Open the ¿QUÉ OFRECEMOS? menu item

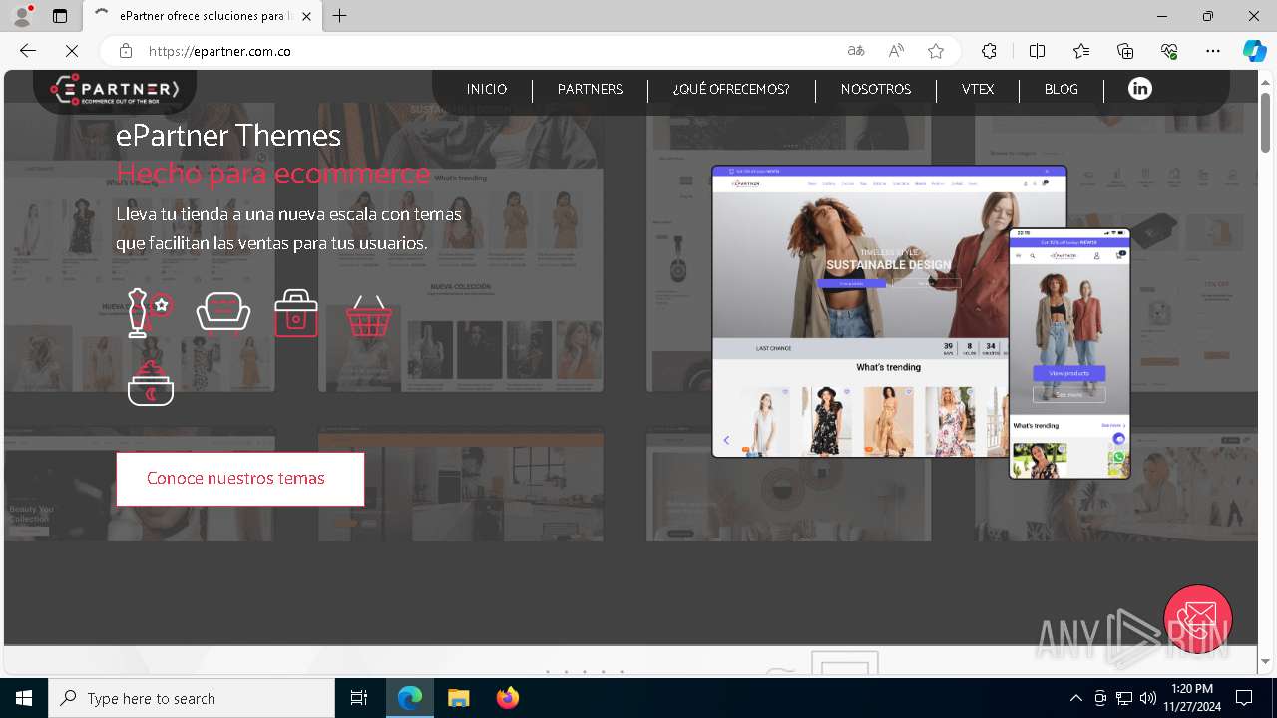pos(731,89)
